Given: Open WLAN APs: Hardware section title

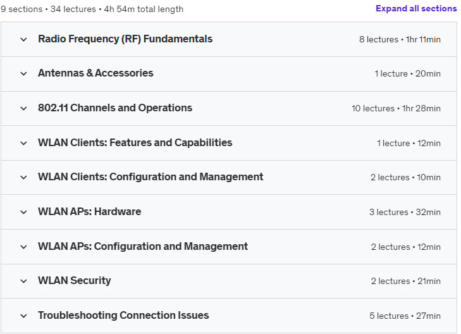Looking at the screenshot, I should click(x=89, y=212).
